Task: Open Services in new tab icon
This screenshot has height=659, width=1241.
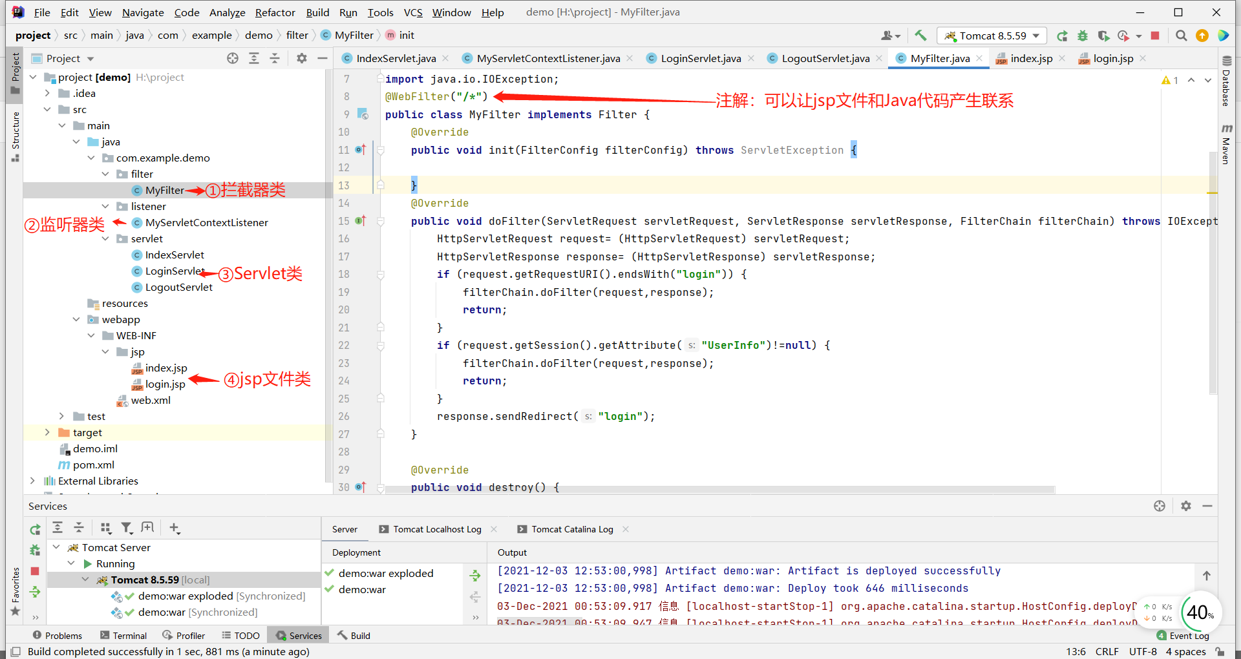Action: 147,528
